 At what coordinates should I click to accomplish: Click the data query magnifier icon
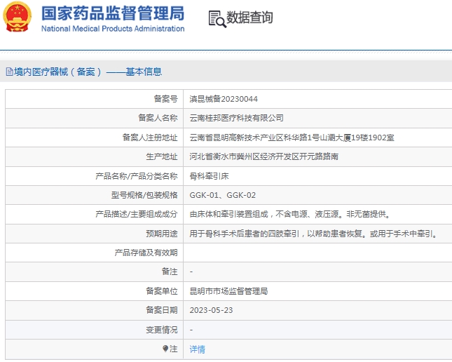click(217, 19)
